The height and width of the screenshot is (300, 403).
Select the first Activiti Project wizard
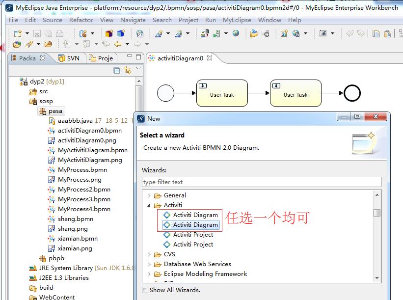tap(188, 234)
